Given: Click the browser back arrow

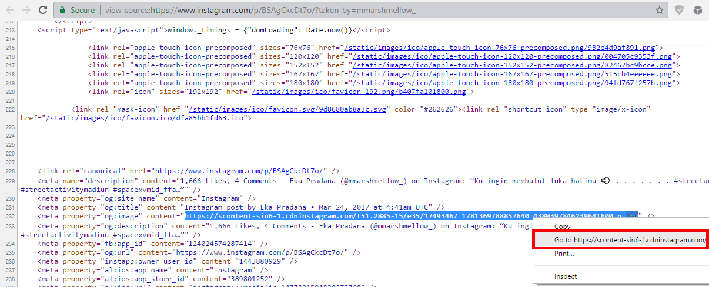Looking at the screenshot, I should coord(8,10).
